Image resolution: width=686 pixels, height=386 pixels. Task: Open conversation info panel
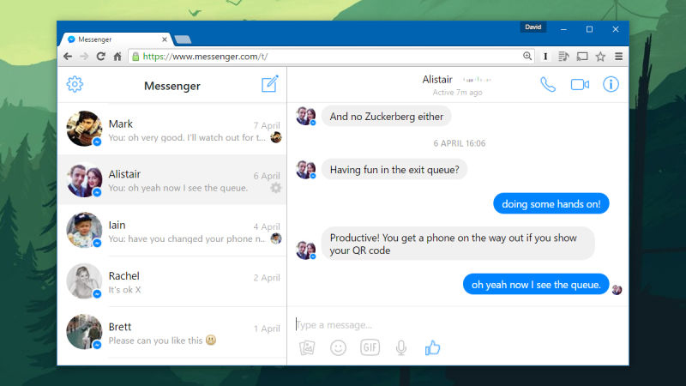pyautogui.click(x=611, y=84)
